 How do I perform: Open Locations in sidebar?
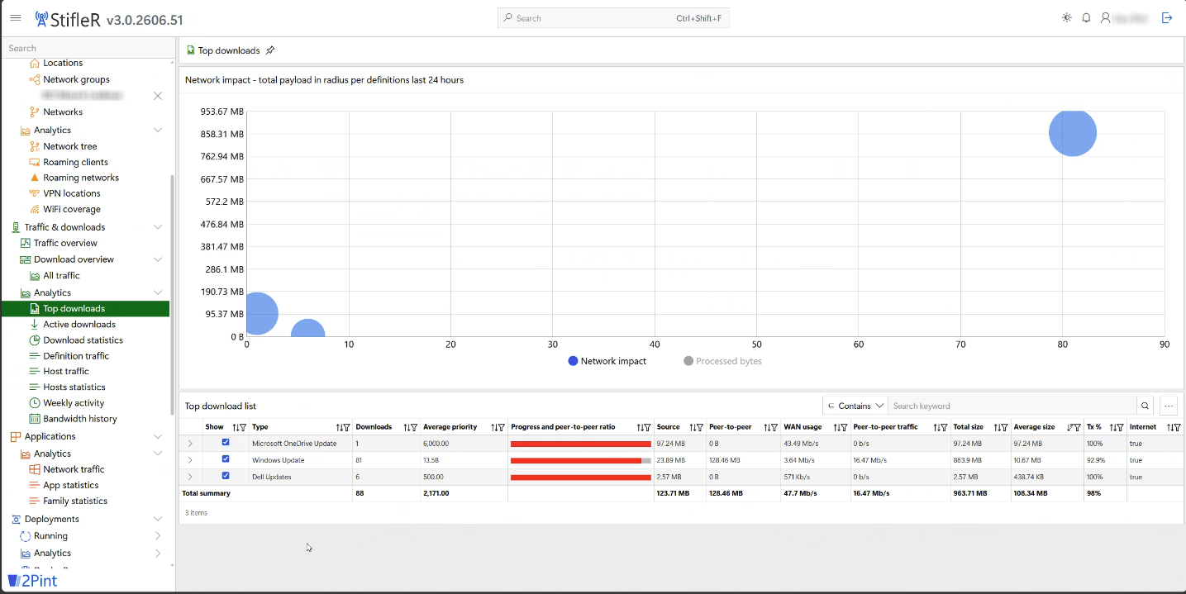[x=63, y=63]
